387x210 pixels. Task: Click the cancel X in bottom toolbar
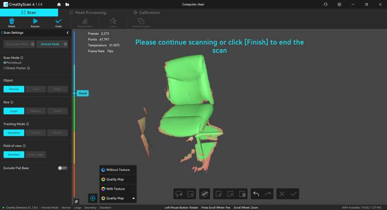tap(282, 194)
